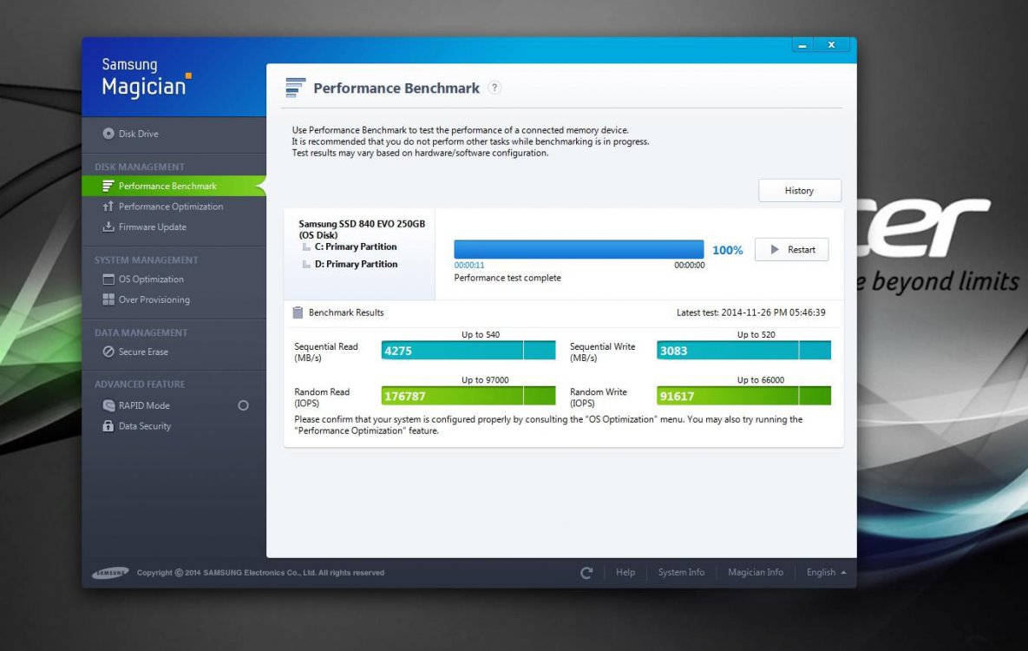The height and width of the screenshot is (651, 1028).
Task: Restart the performance test
Action: (x=791, y=249)
